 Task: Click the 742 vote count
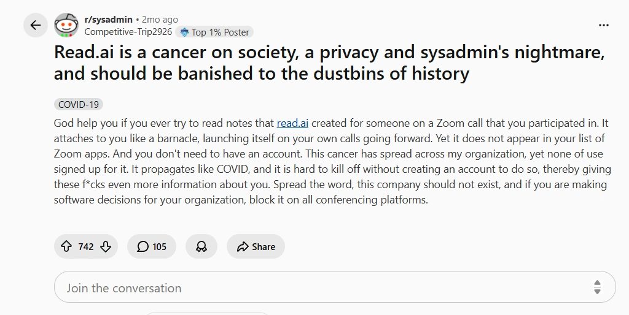[86, 246]
